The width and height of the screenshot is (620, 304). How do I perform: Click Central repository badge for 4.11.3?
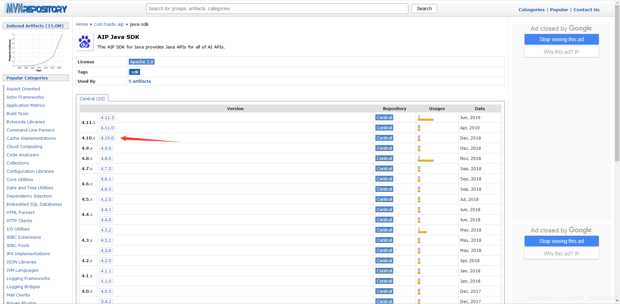(x=384, y=117)
